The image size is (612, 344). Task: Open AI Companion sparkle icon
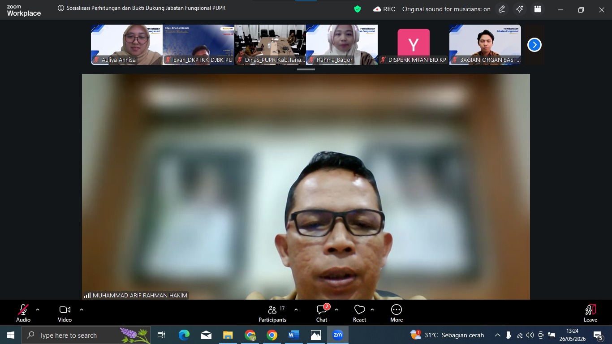(520, 9)
